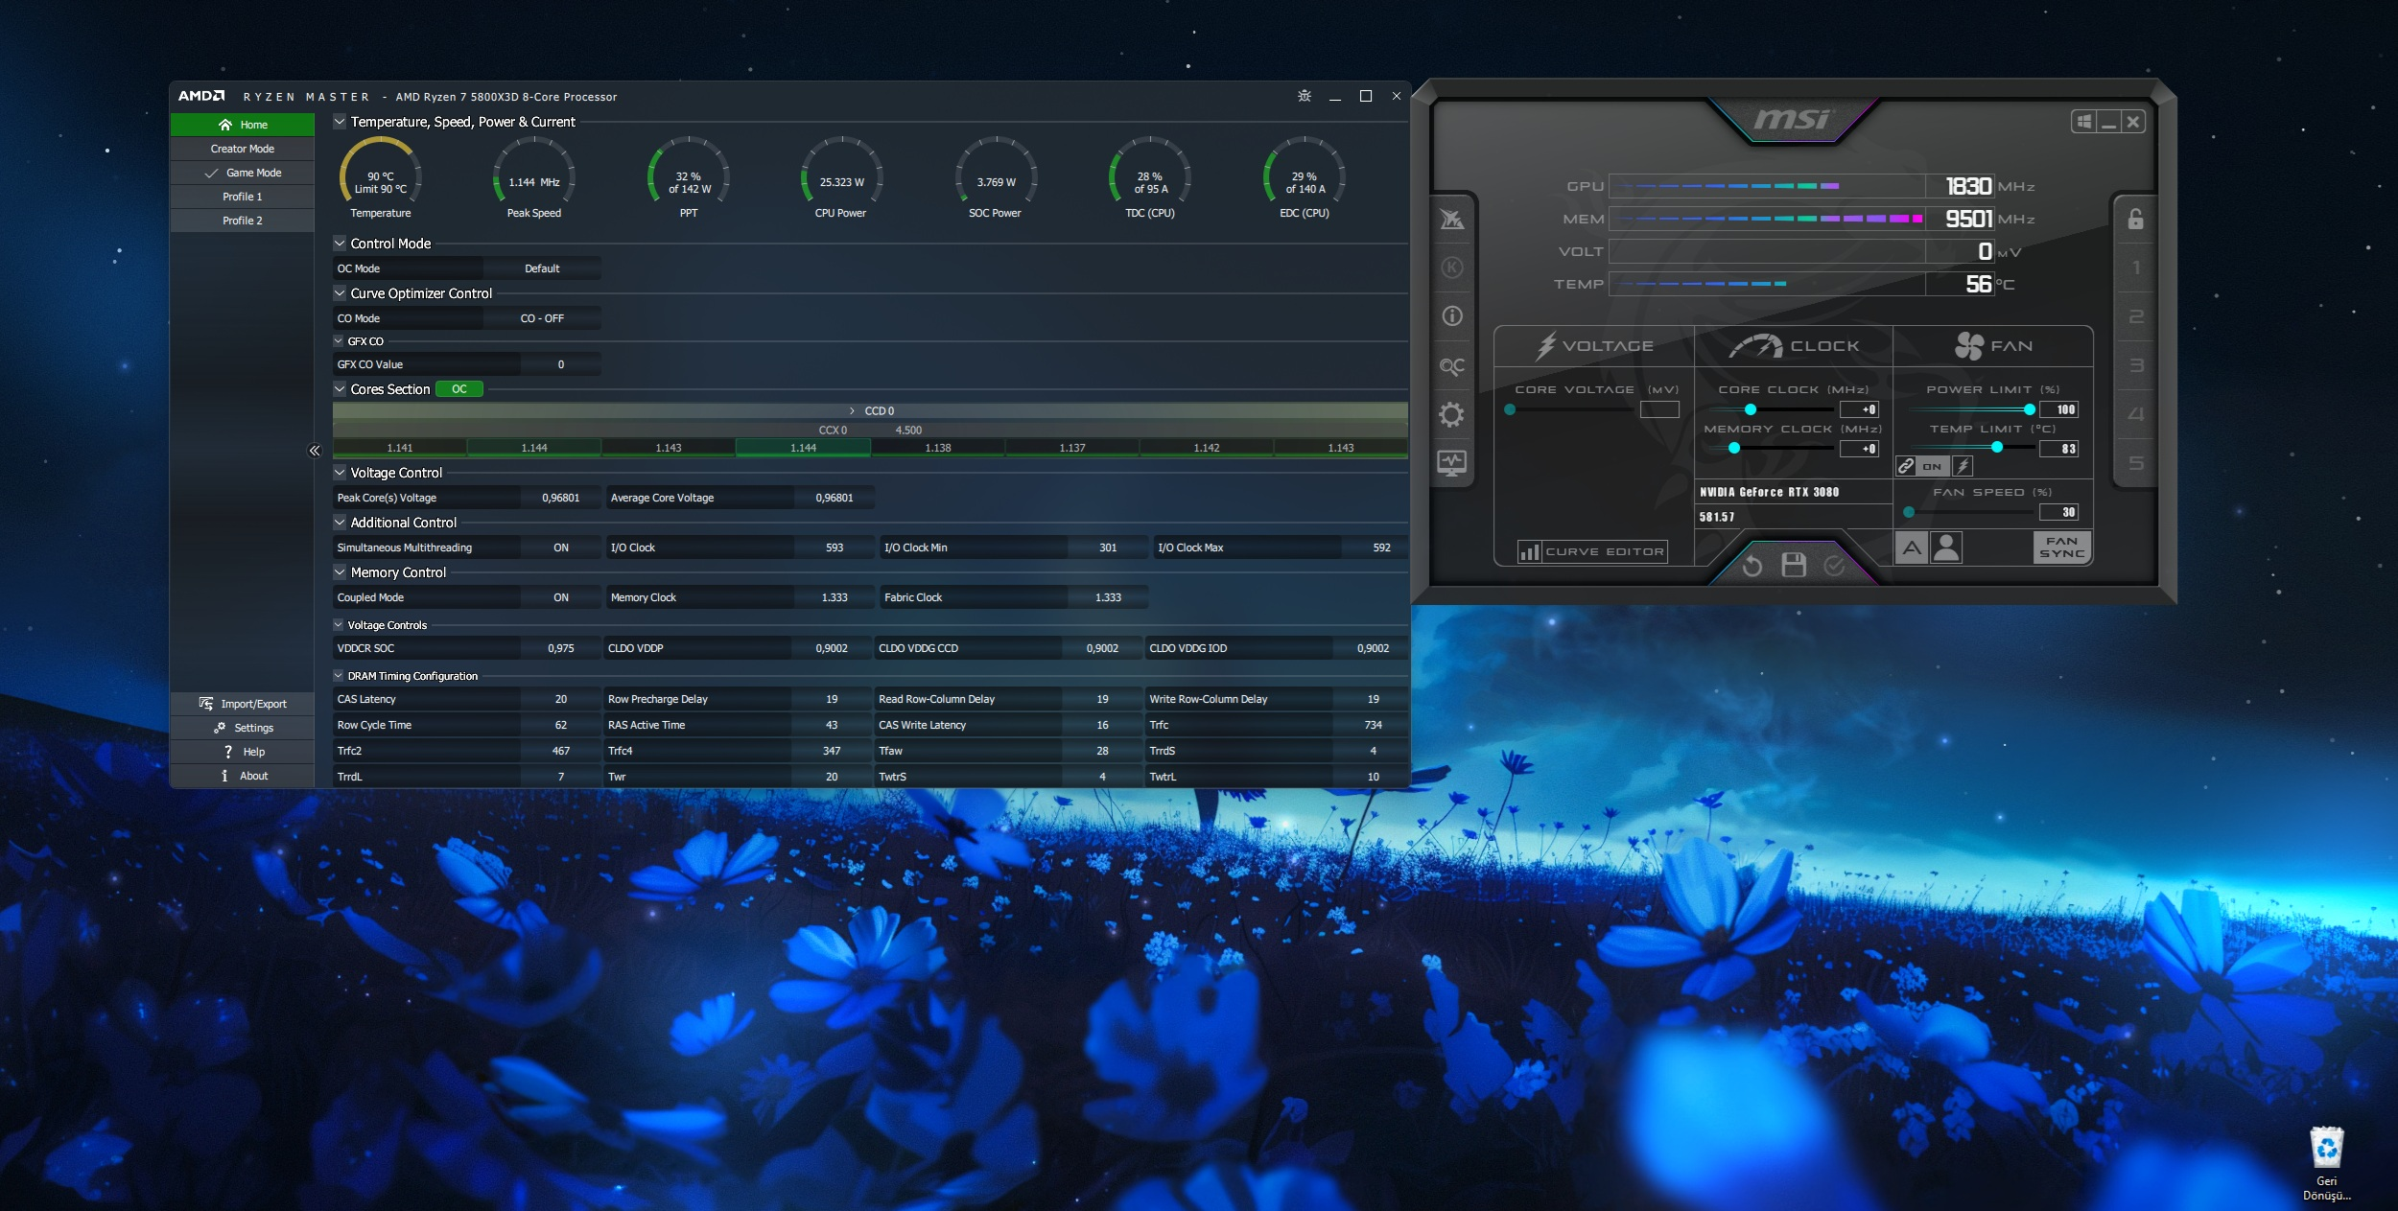Viewport: 2398px width, 1211px height.
Task: Click the Temperature gauge
Action: [x=381, y=178]
